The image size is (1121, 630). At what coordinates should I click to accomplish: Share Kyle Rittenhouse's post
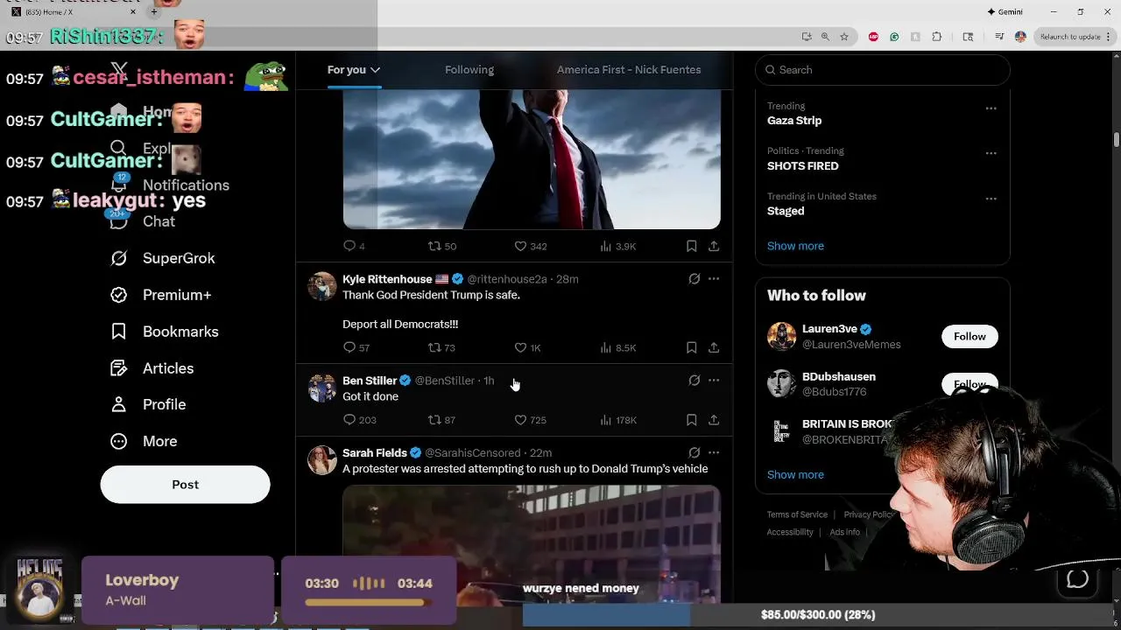pos(714,347)
